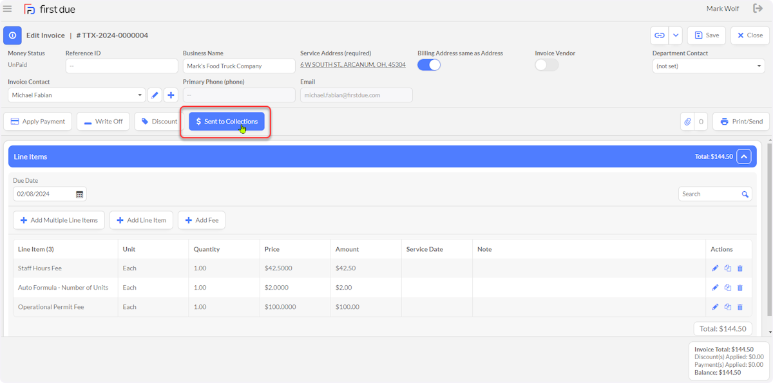Click Sent to Collections button
This screenshot has height=383, width=773.
point(227,122)
